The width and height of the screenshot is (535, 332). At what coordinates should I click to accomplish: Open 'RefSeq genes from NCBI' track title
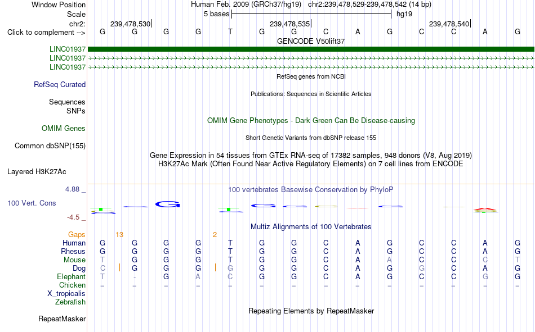click(311, 76)
